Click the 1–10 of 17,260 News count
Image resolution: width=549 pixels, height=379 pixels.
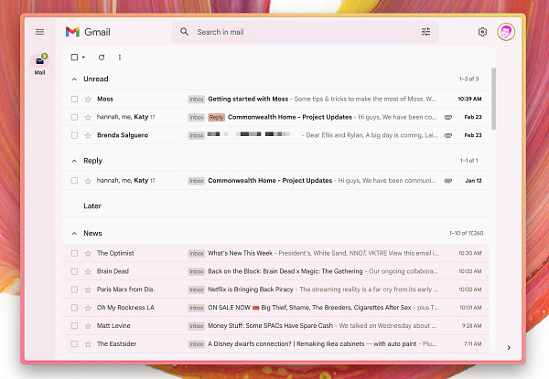click(x=467, y=234)
